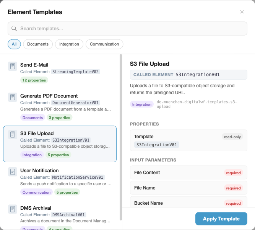Click the Generate PDF description text

pyautogui.click(x=65, y=109)
